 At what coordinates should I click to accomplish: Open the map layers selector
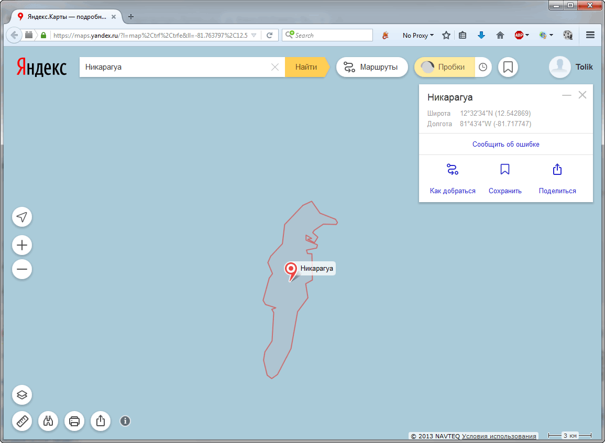point(22,395)
